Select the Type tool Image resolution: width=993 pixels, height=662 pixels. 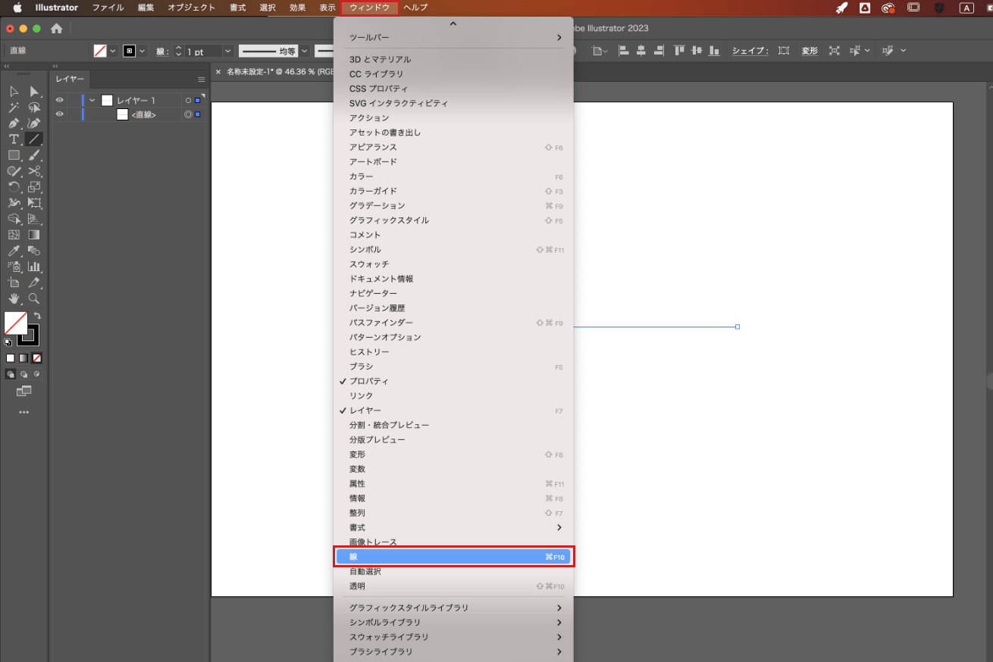14,139
